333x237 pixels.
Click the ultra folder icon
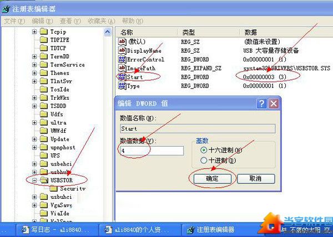click(x=44, y=122)
